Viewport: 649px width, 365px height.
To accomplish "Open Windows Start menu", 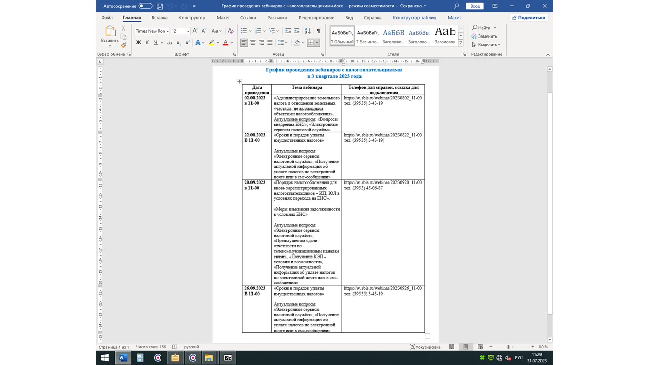I will point(105,358).
